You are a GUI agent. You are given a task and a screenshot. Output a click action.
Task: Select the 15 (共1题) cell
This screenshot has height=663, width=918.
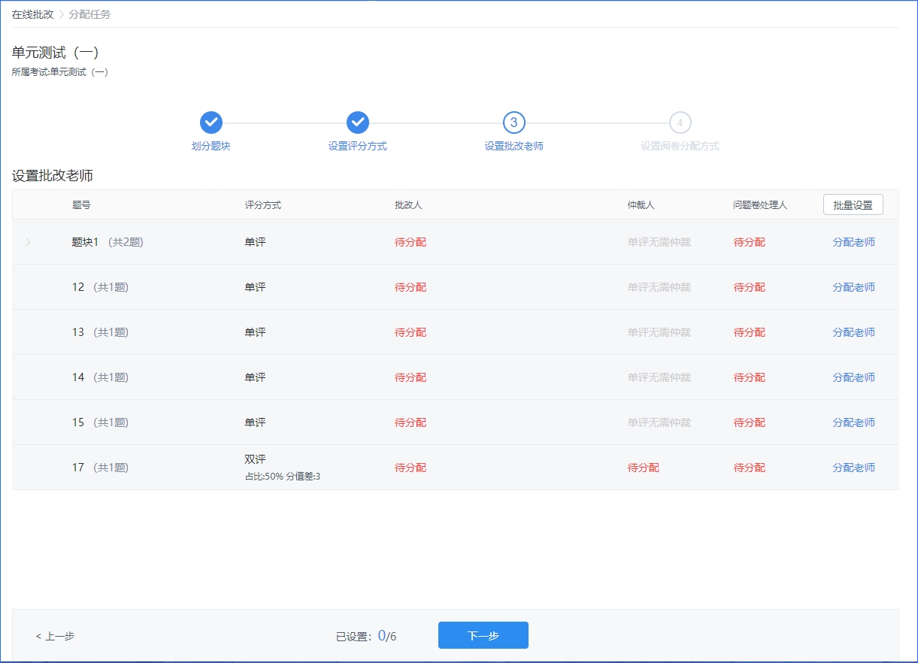tap(101, 422)
